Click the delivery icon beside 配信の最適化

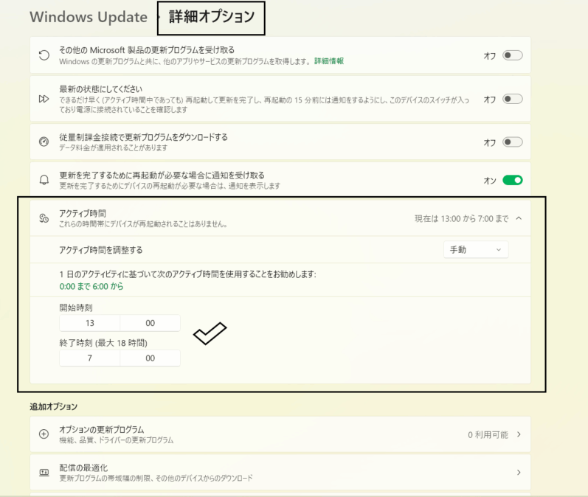tap(44, 472)
